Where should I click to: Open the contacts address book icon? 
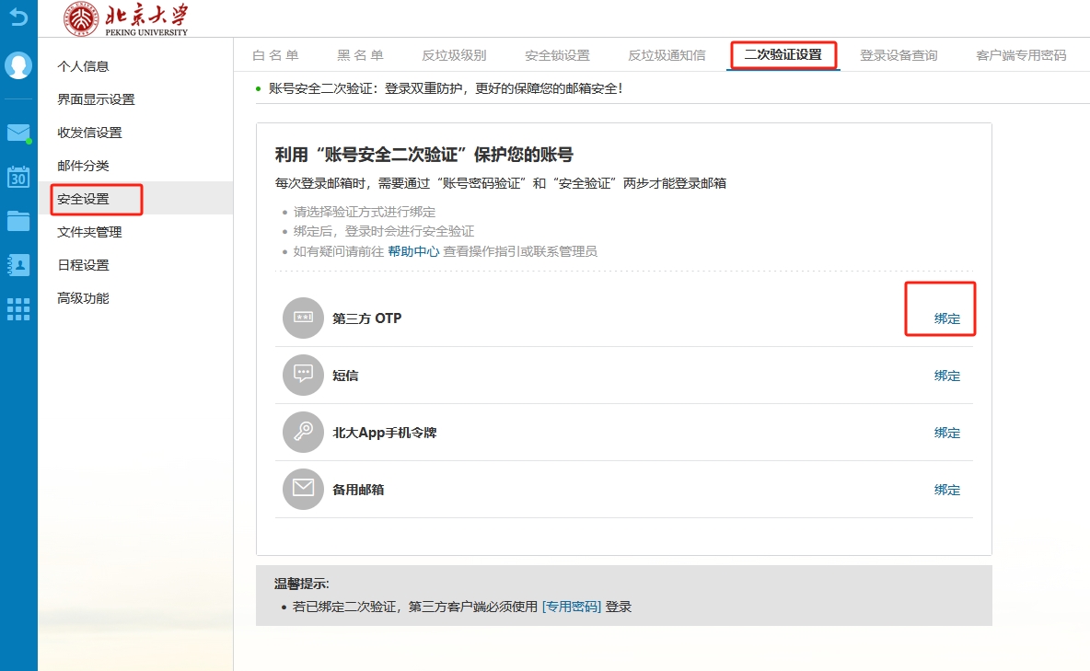pos(18,265)
